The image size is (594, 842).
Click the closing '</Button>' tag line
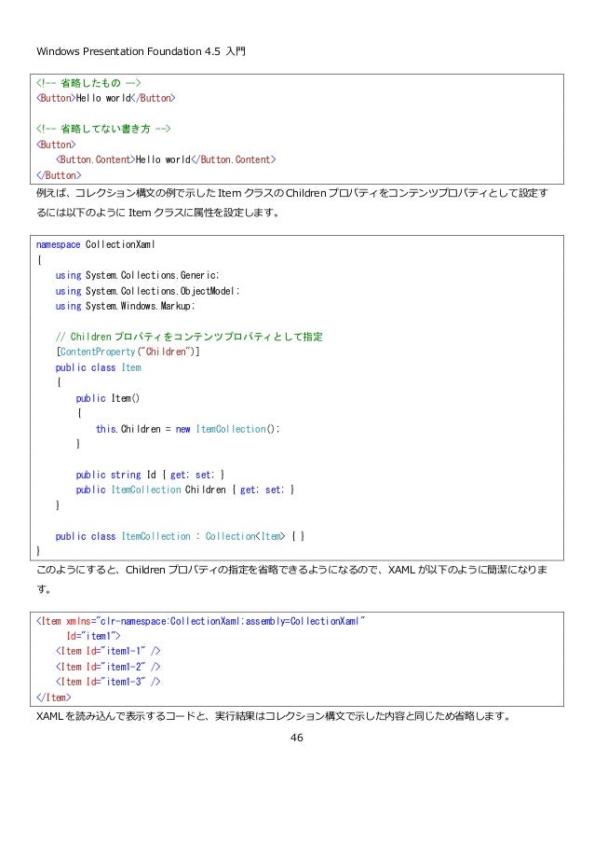click(x=59, y=175)
